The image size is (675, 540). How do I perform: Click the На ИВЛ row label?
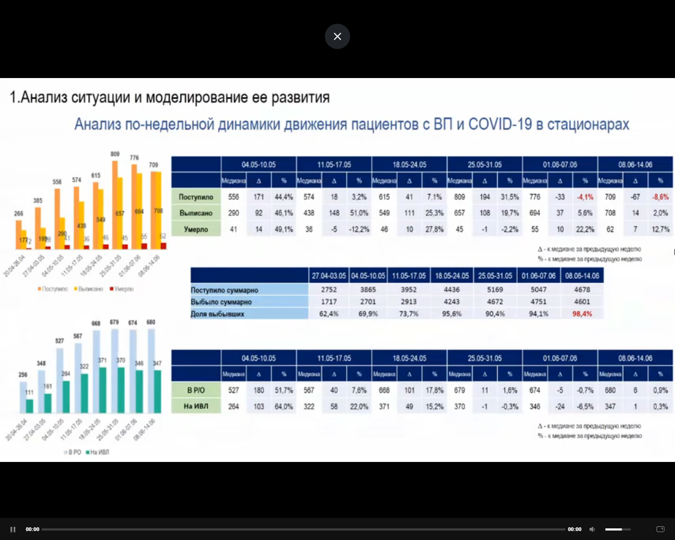196,406
